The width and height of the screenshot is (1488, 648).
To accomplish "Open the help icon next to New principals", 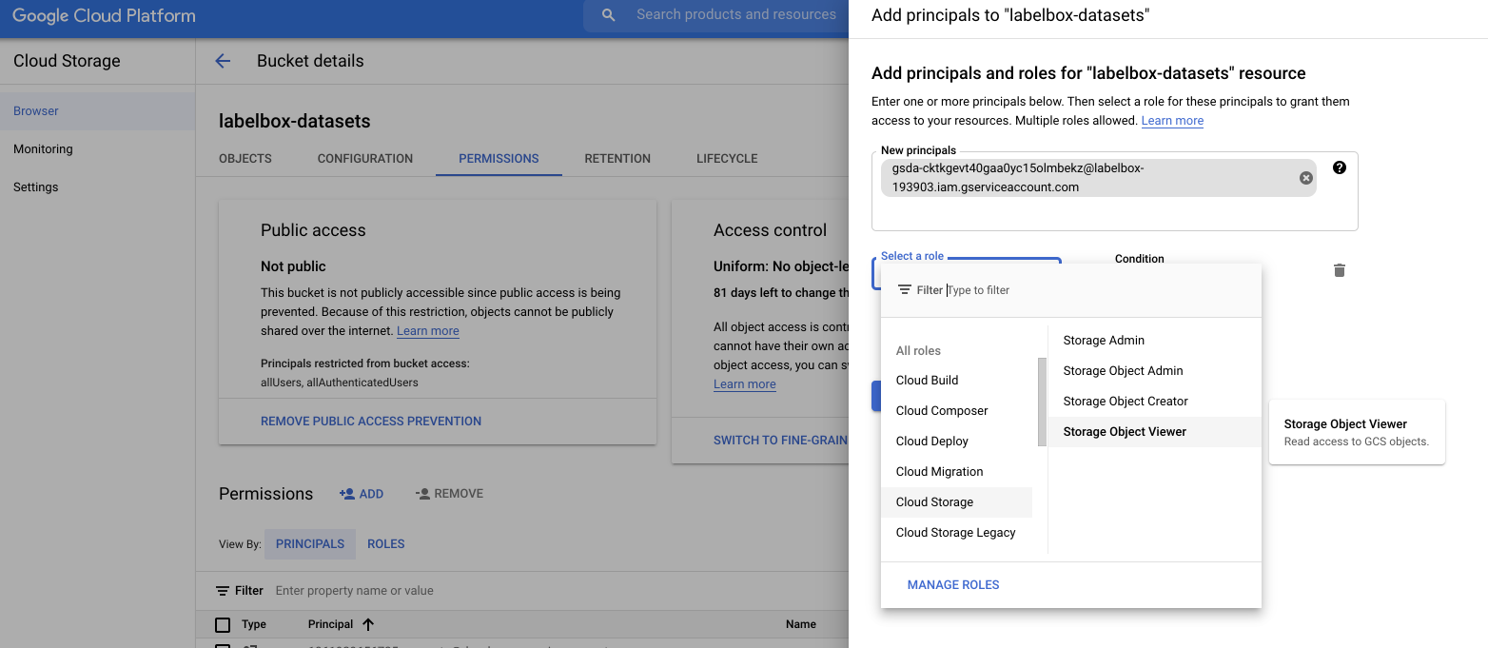I will [x=1340, y=167].
